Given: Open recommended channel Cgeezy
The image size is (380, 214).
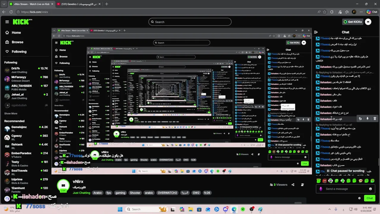Looking at the screenshot, I should click(26, 137).
